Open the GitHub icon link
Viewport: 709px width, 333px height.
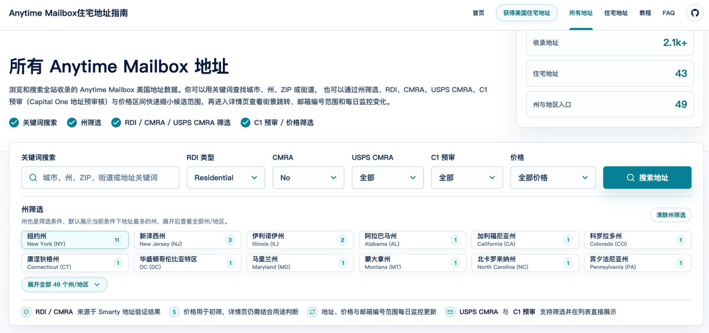click(695, 13)
